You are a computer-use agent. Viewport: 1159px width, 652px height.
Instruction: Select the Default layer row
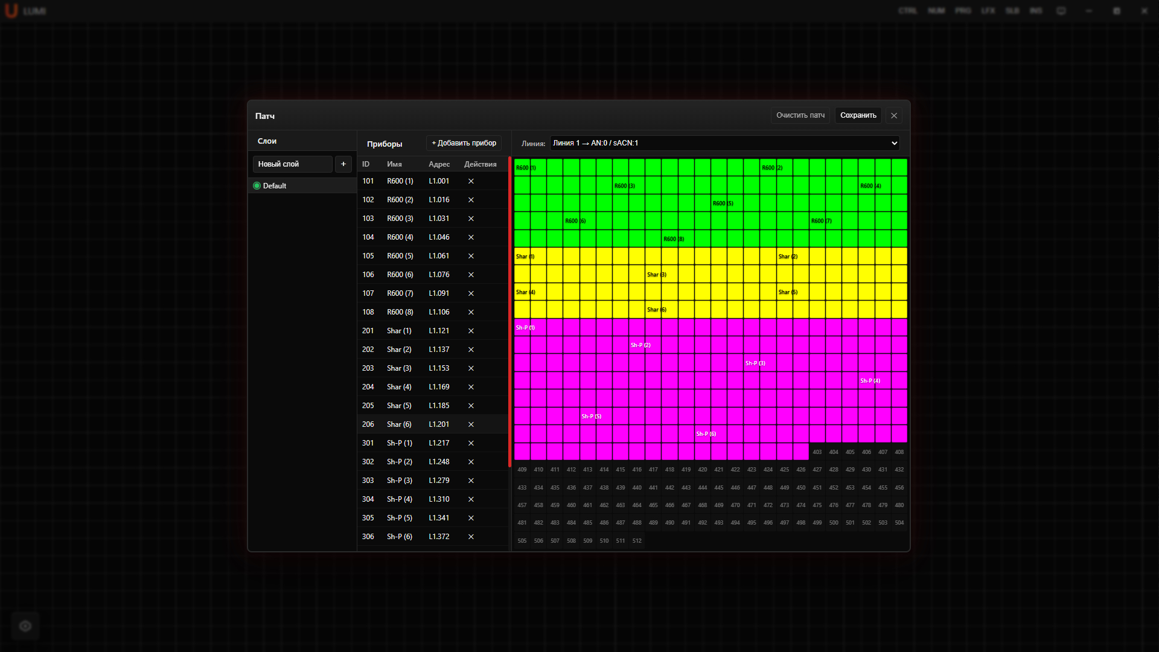(x=302, y=186)
